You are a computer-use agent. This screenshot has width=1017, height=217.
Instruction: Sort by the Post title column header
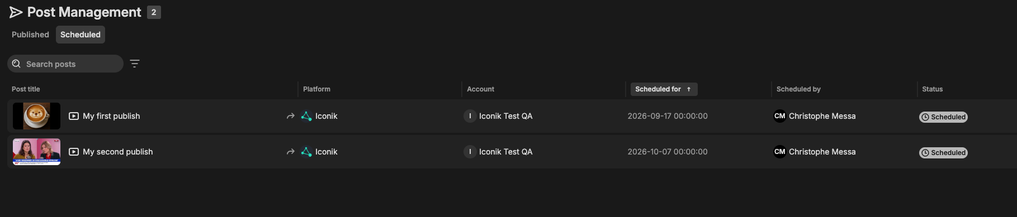(26, 89)
